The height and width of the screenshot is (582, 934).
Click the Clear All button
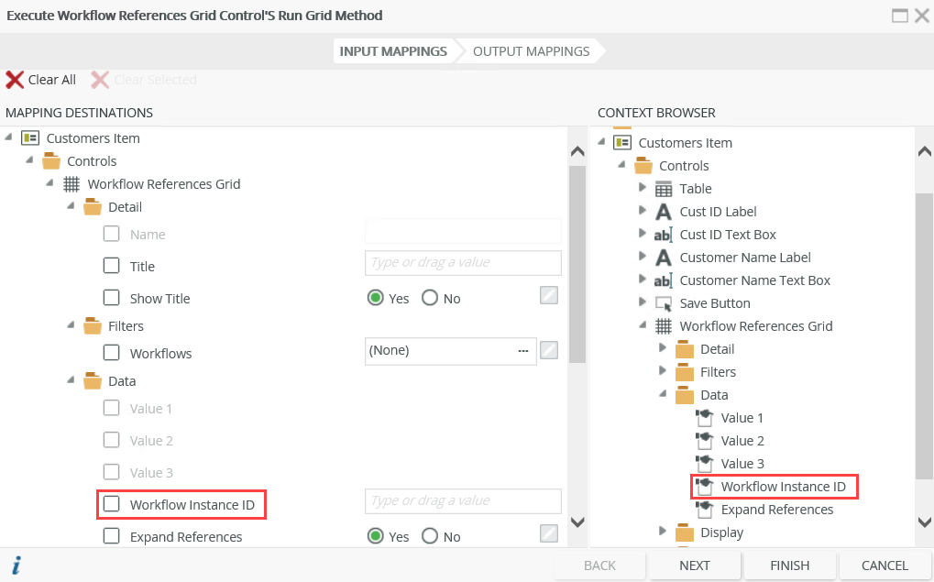click(x=40, y=79)
